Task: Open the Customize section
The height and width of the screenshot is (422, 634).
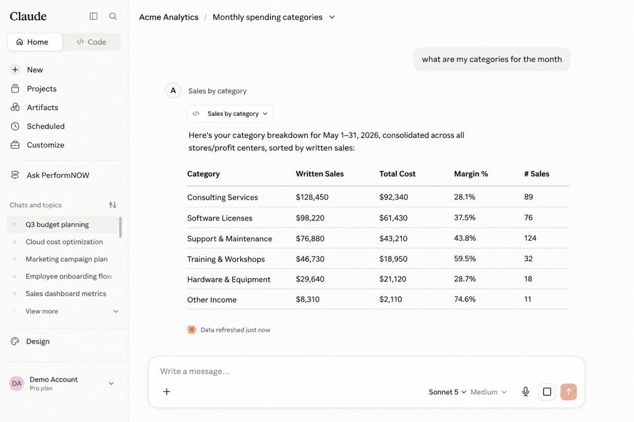Action: [x=46, y=145]
